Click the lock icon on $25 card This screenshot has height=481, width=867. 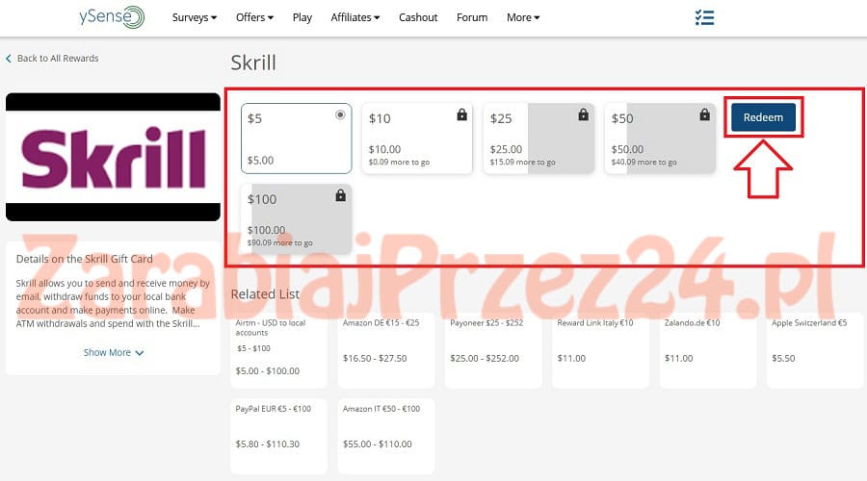pyautogui.click(x=583, y=114)
